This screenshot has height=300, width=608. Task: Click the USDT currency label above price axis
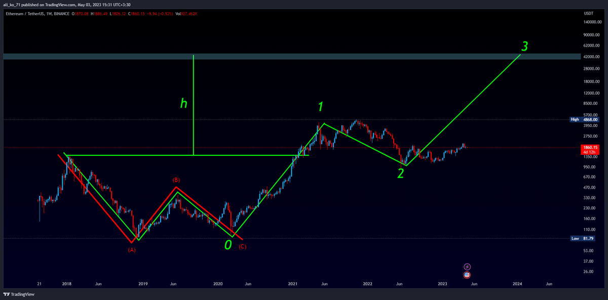pyautogui.click(x=588, y=13)
